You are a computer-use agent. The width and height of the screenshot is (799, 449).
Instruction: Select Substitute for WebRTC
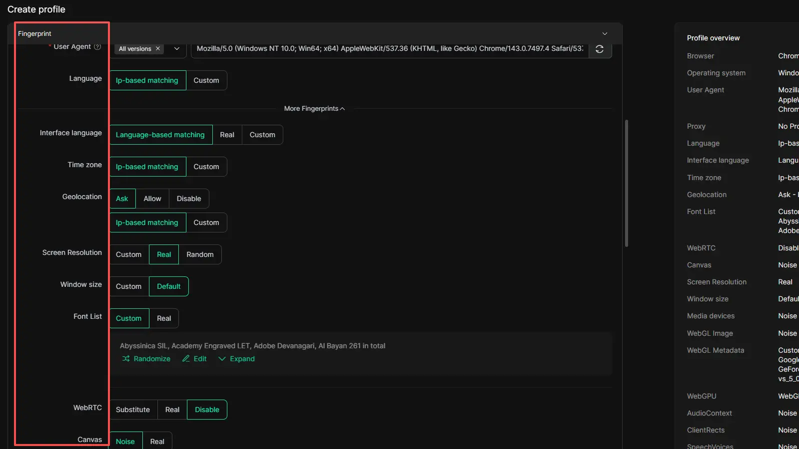133,410
